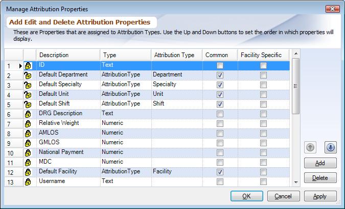
Task: Click the 'Default Unit' description cell
Action: pyautogui.click(x=68, y=94)
